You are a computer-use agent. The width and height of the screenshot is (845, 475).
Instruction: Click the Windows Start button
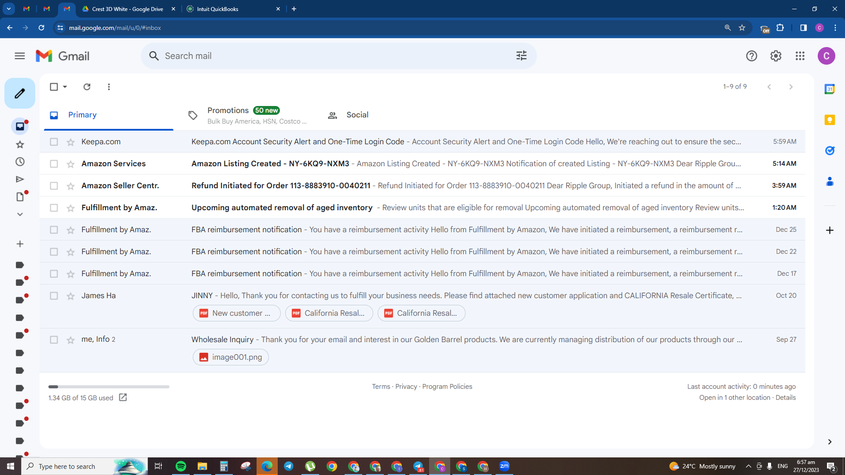(11, 466)
